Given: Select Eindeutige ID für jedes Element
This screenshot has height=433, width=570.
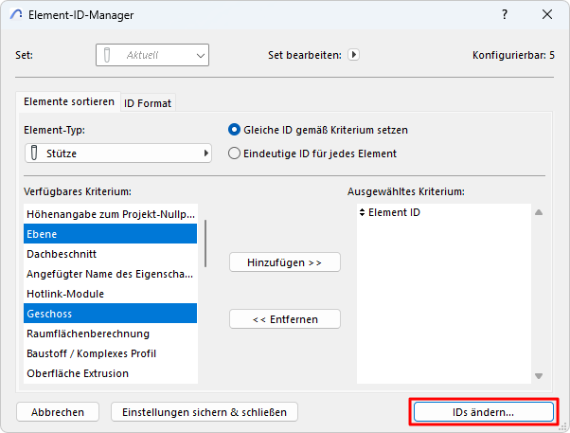Looking at the screenshot, I should click(235, 153).
